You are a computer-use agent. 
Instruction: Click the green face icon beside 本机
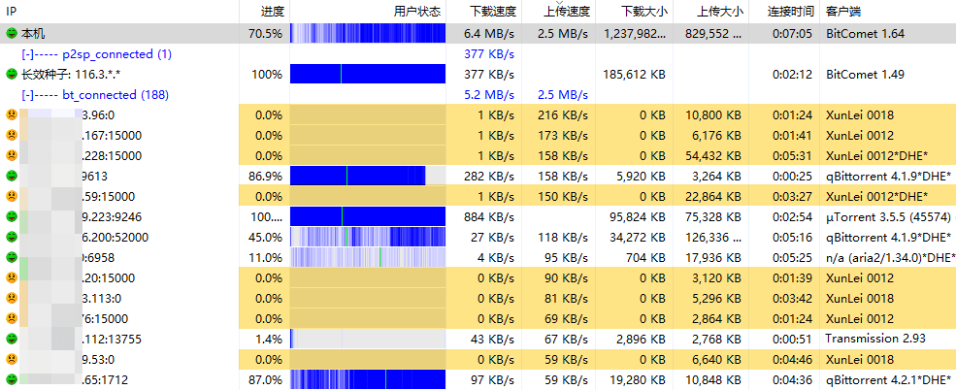(x=12, y=33)
